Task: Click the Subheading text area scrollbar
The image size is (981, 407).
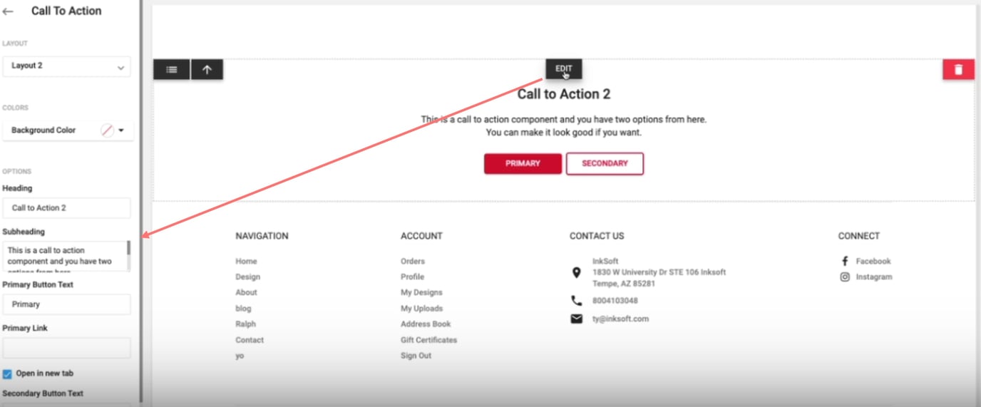Action: click(128, 249)
